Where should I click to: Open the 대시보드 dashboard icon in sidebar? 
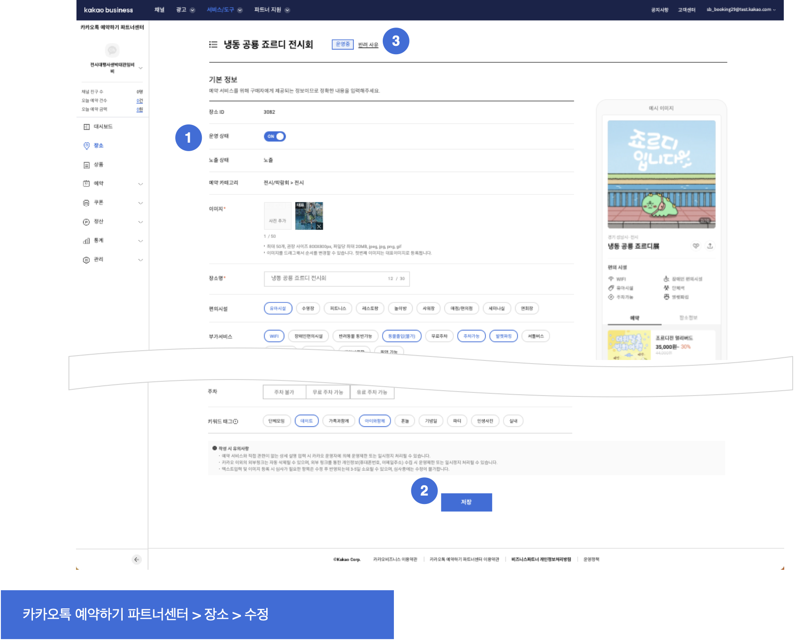[x=87, y=127]
